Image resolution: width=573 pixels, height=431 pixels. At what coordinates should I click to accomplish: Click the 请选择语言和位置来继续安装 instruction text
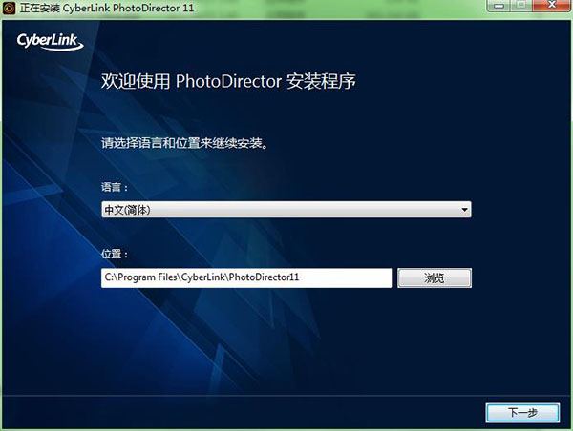click(x=185, y=143)
